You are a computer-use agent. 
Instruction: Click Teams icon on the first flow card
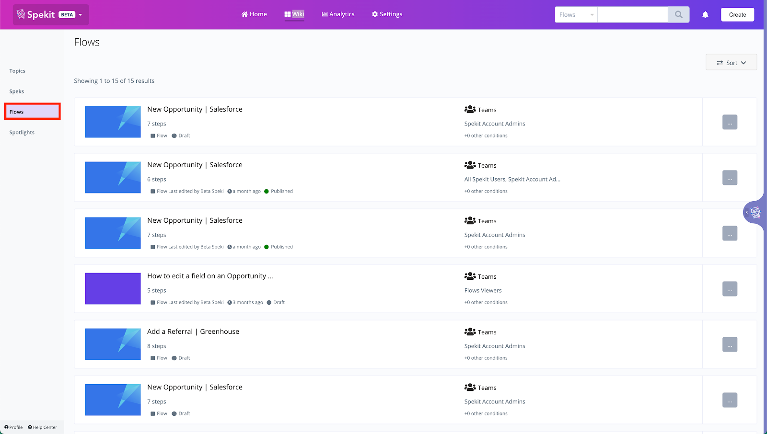pyautogui.click(x=470, y=110)
